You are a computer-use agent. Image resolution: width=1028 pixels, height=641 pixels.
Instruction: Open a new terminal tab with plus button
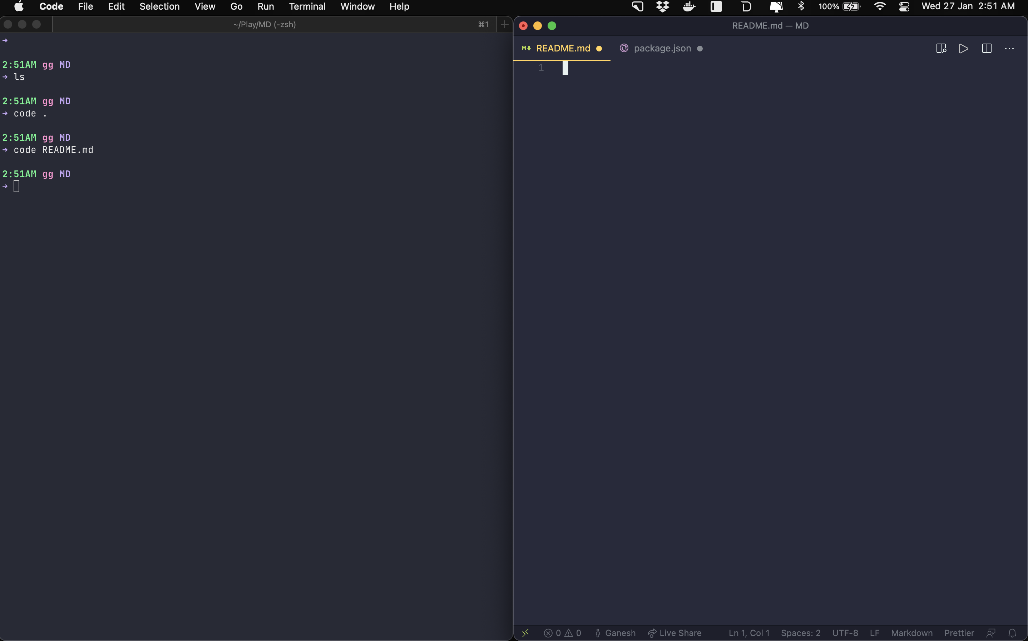504,24
